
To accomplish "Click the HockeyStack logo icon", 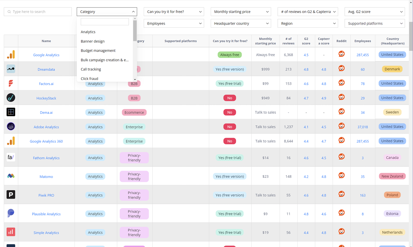I will [11, 98].
